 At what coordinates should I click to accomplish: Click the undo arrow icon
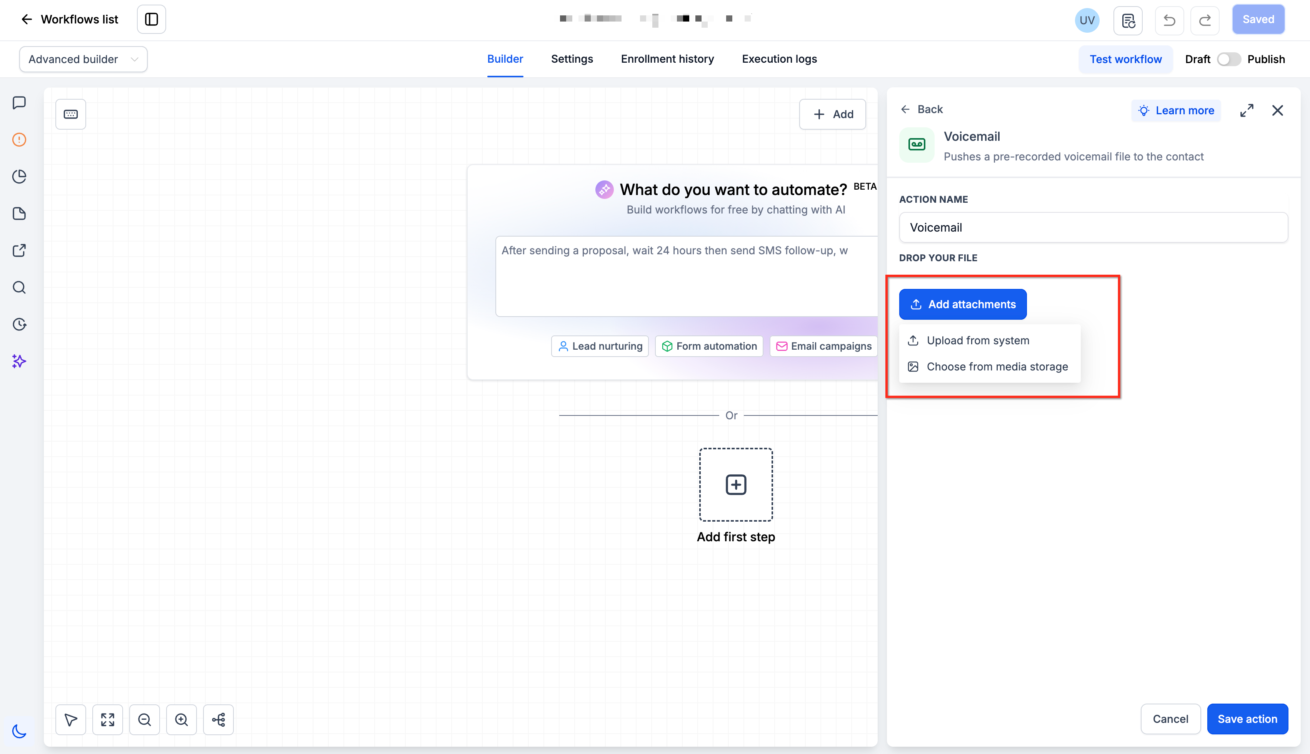tap(1169, 20)
